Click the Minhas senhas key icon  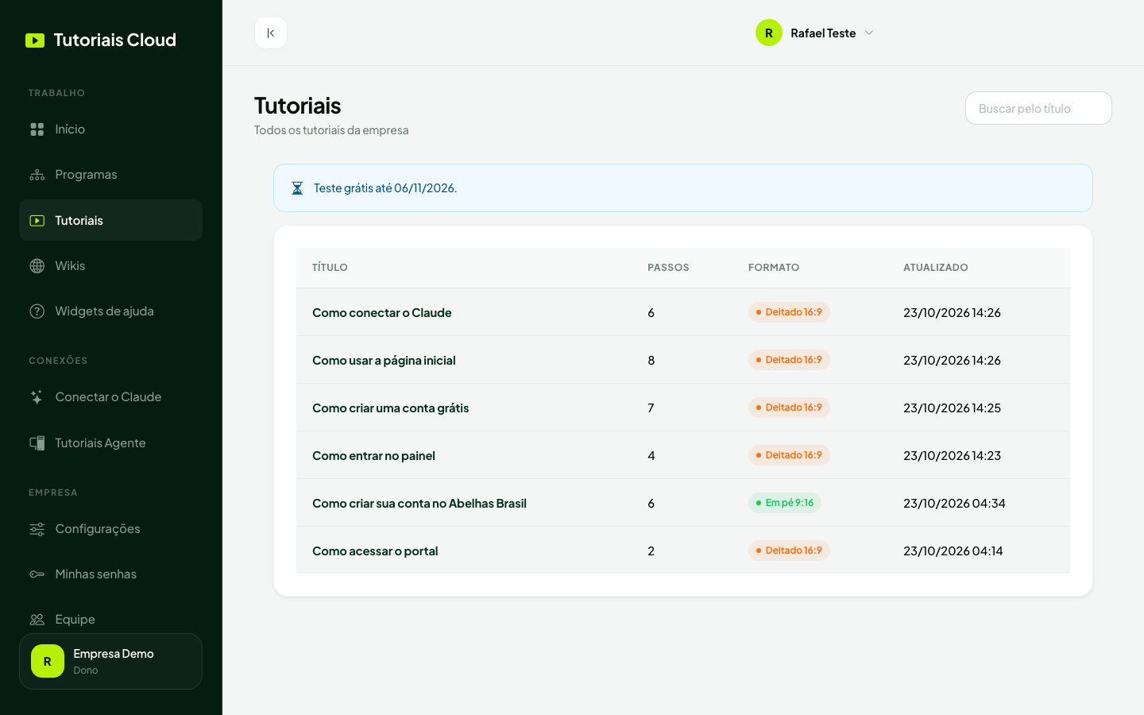(37, 574)
